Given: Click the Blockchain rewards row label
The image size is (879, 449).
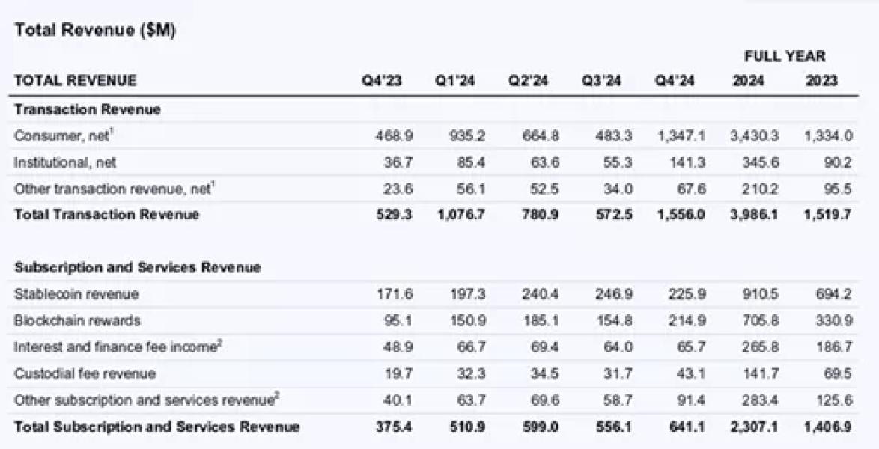Looking at the screenshot, I should [x=77, y=320].
